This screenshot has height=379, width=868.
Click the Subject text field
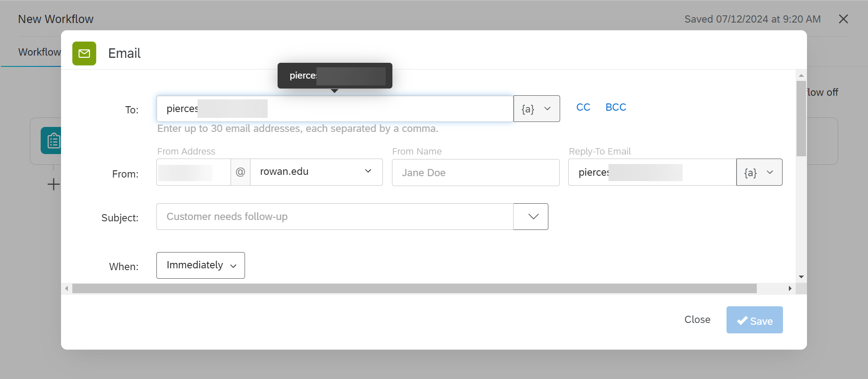[335, 217]
